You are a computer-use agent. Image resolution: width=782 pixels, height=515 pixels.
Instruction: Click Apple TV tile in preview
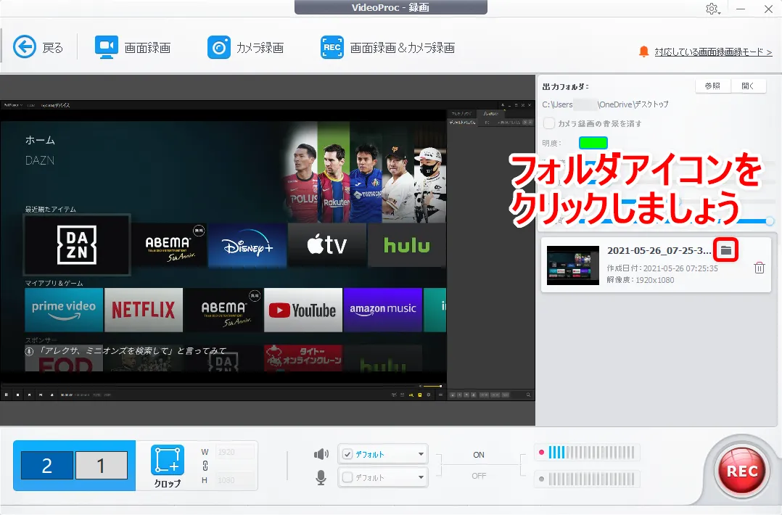point(327,245)
